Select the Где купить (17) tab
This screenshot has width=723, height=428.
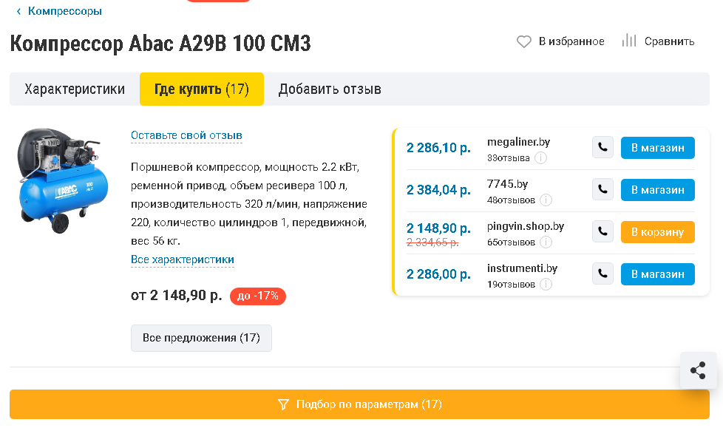coord(202,89)
